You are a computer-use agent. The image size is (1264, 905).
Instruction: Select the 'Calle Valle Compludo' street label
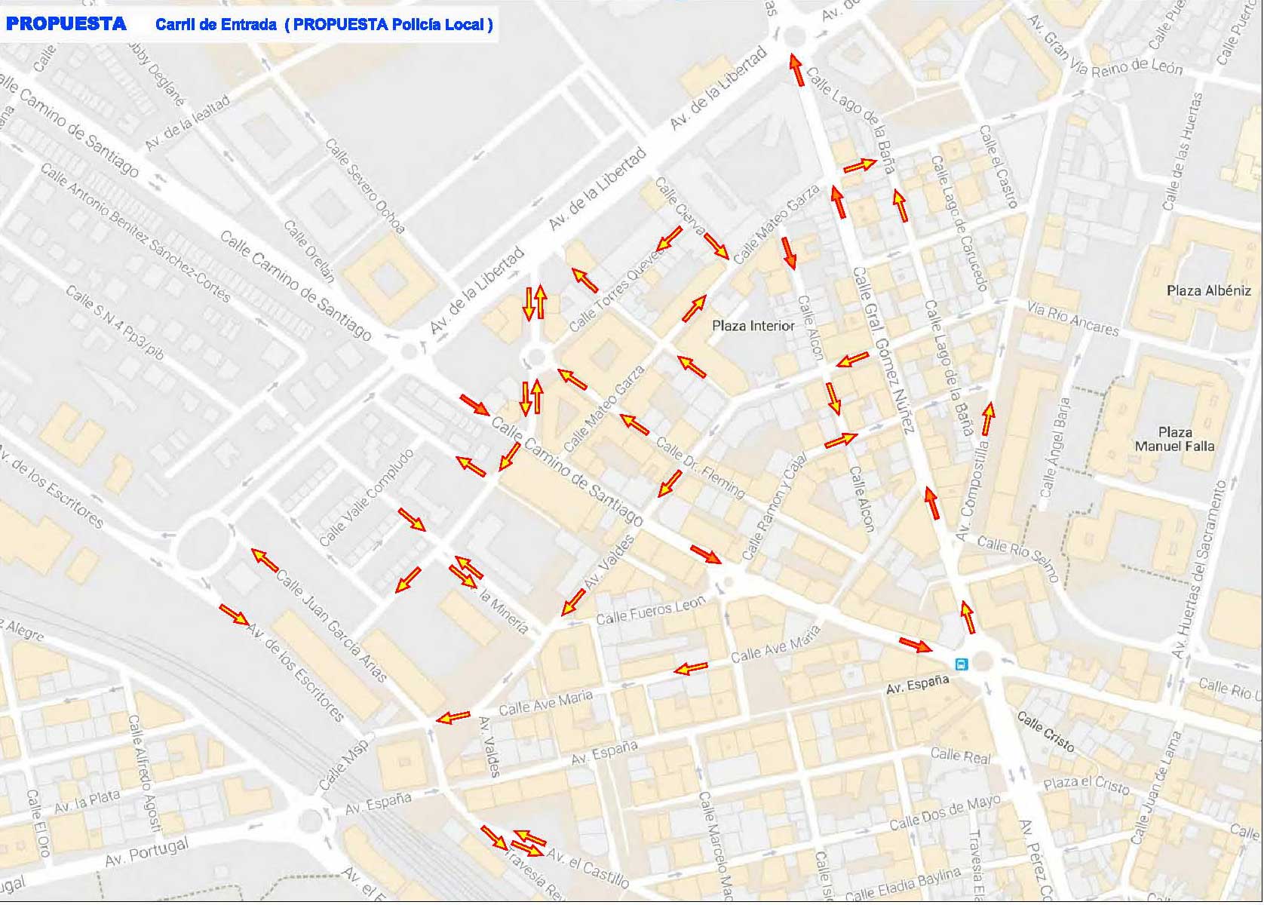[x=367, y=498]
